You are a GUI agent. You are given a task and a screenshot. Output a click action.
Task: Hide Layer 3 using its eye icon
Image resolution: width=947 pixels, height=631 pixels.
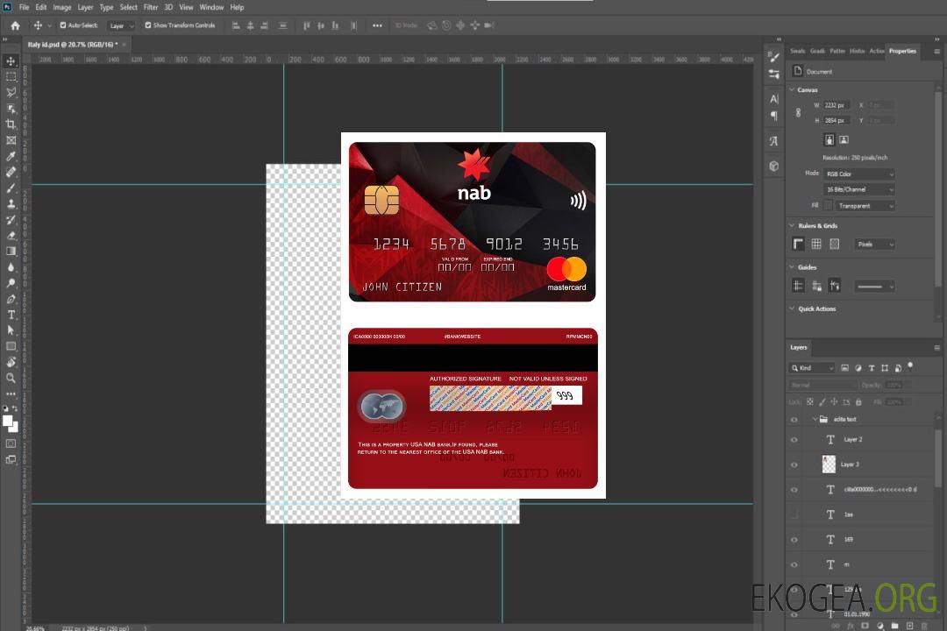(794, 465)
